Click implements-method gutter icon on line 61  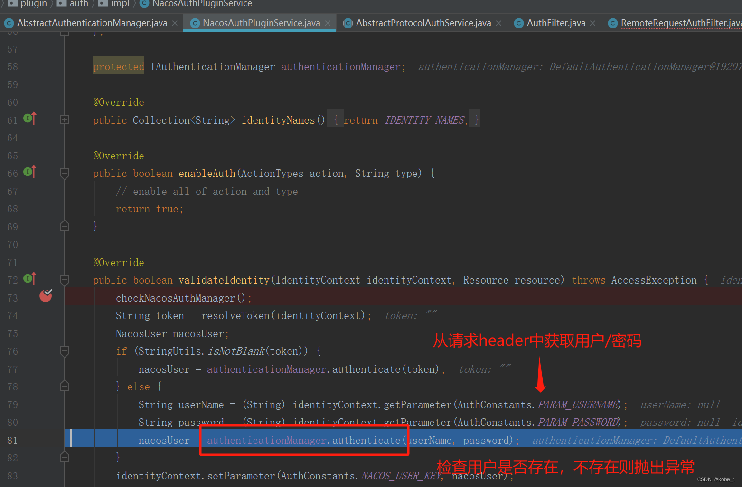pyautogui.click(x=29, y=118)
